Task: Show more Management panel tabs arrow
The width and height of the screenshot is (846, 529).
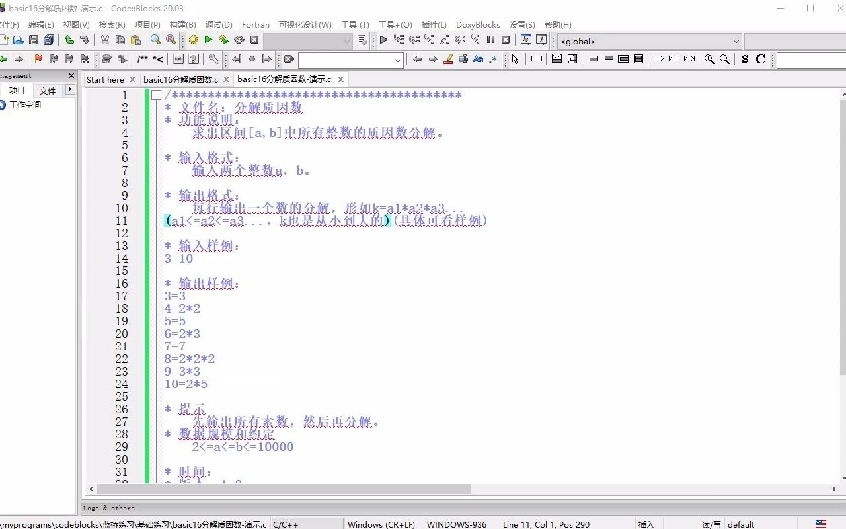Action: point(70,89)
